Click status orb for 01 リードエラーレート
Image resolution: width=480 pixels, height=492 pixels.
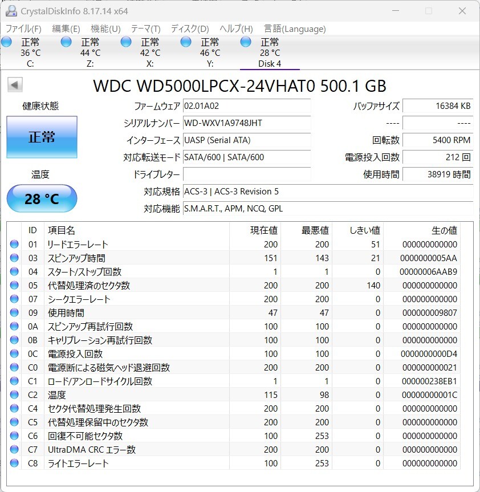pos(14,244)
